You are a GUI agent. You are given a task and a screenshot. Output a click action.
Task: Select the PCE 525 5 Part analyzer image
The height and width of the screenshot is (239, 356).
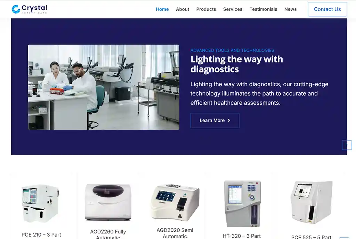pos(311,202)
